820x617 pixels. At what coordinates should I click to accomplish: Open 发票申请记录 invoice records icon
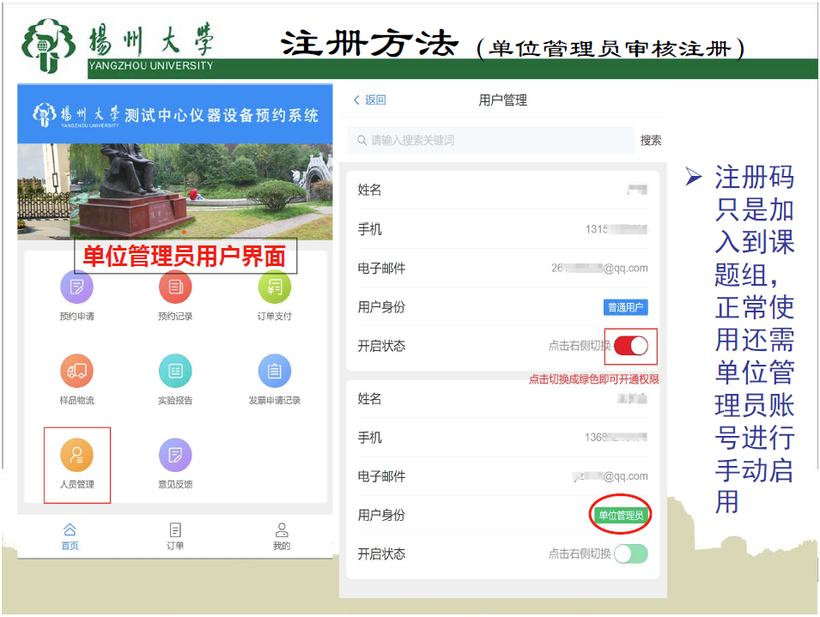[275, 371]
